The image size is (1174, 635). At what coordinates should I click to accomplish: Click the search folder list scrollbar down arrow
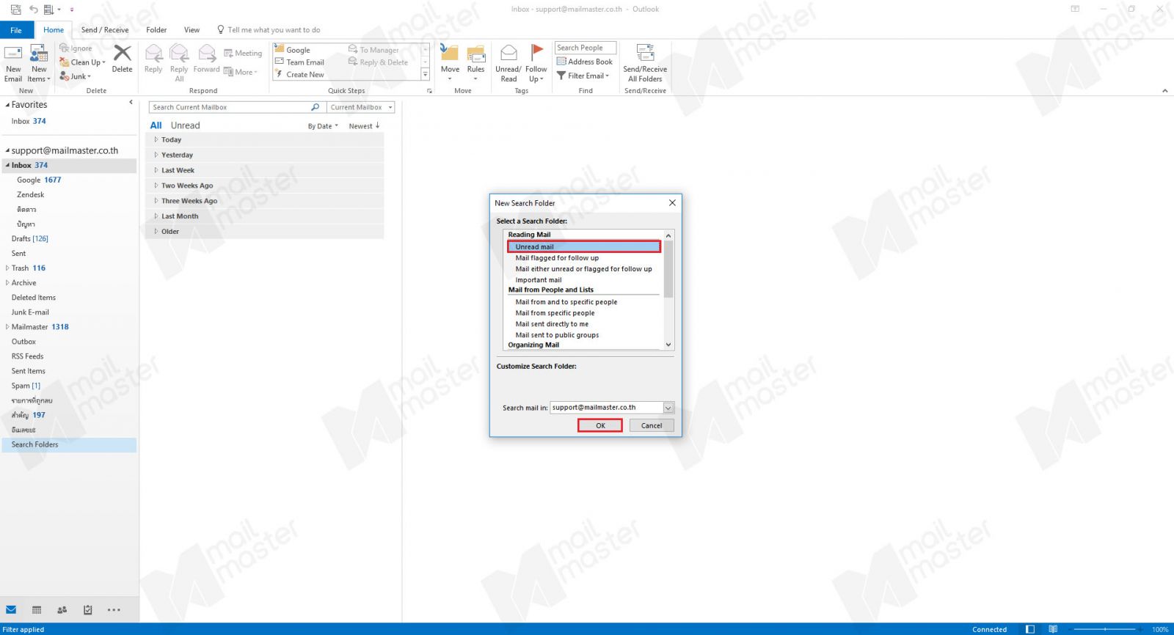point(668,345)
